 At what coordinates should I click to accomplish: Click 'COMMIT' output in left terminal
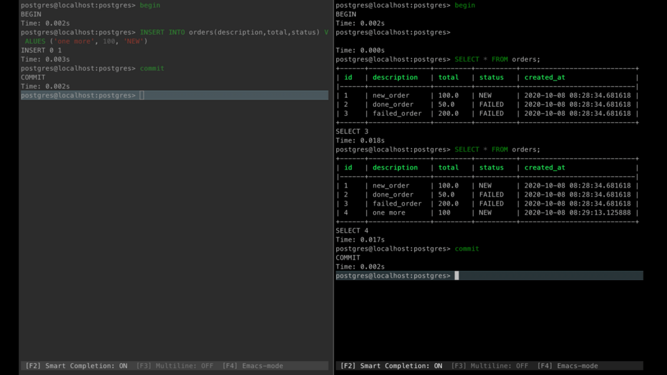33,77
